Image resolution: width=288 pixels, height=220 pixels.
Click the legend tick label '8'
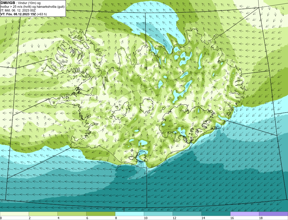[116, 218]
